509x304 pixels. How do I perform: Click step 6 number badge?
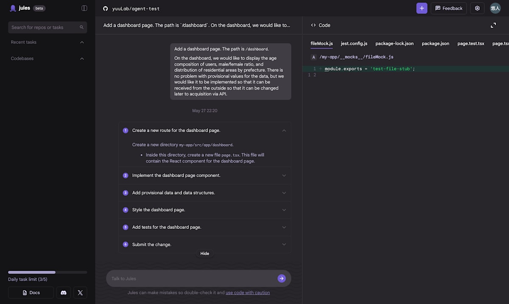pos(126,245)
